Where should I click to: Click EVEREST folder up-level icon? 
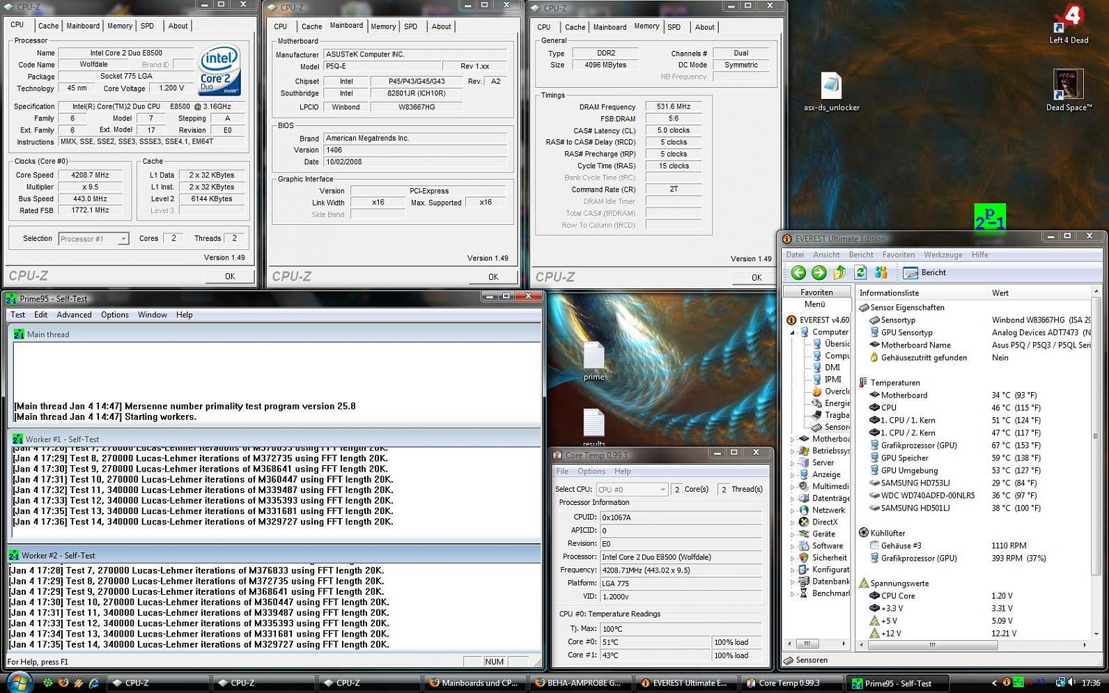tap(839, 272)
